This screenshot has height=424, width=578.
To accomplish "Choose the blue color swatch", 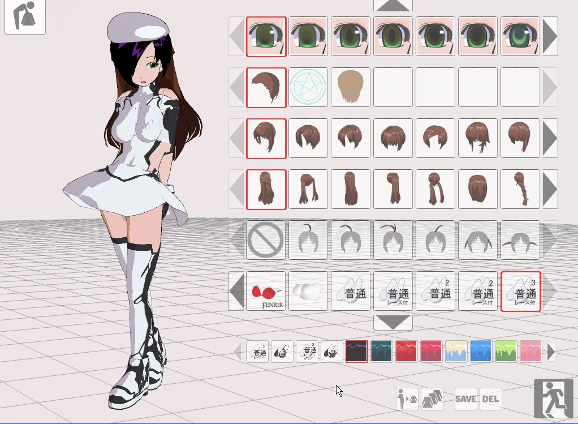I will 481,352.
